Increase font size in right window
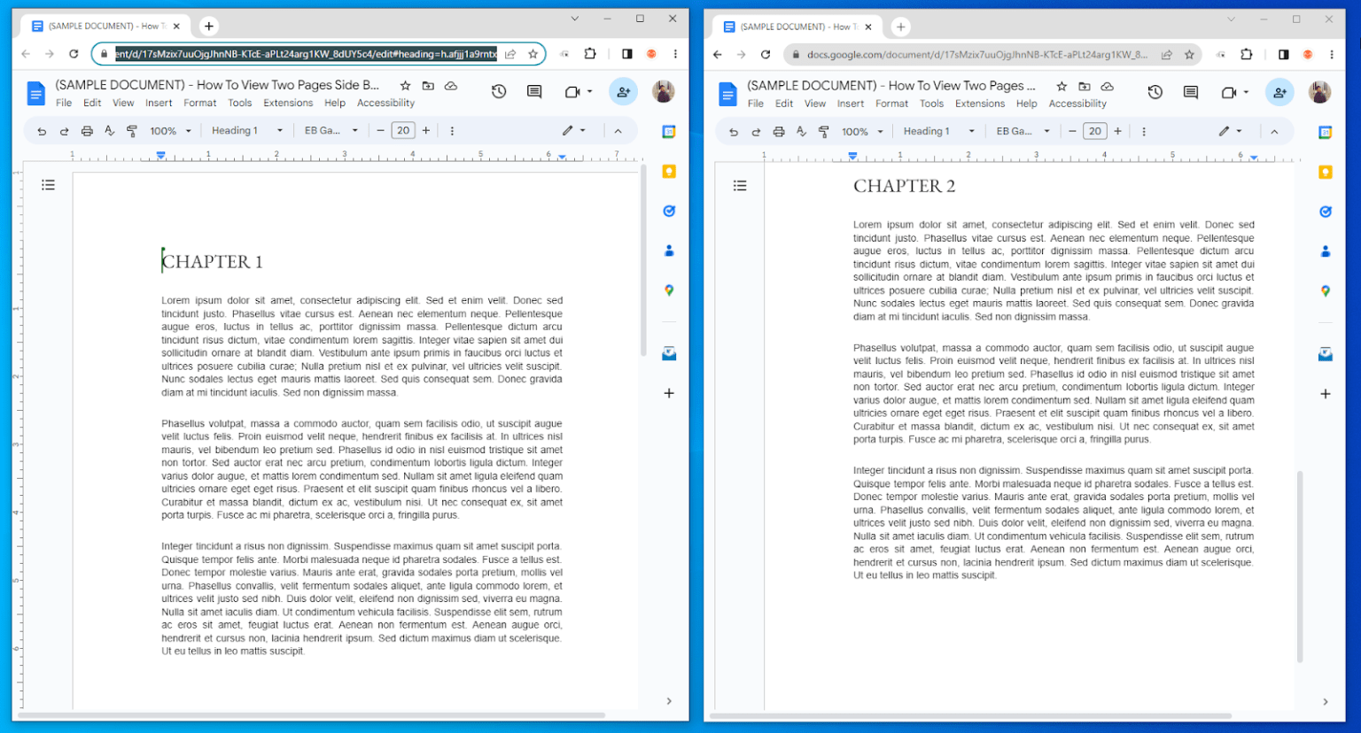 [x=1118, y=132]
